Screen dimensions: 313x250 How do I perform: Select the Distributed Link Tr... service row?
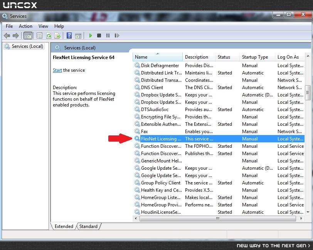pos(219,73)
